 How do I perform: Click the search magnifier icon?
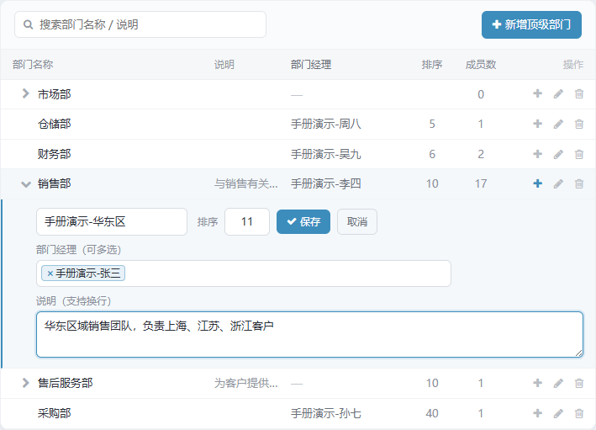pyautogui.click(x=28, y=24)
